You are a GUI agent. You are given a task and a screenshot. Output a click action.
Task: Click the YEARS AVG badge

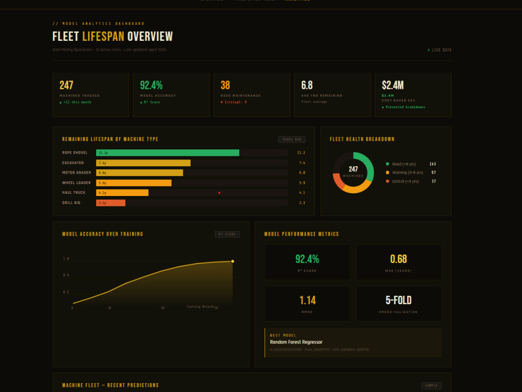click(x=292, y=140)
